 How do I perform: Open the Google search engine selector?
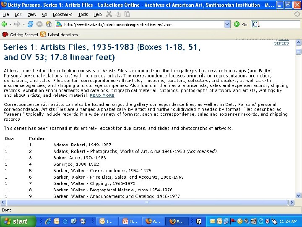[256, 24]
